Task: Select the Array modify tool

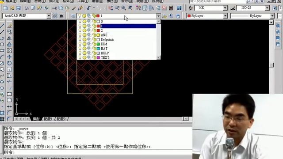Action: click(x=9, y=51)
